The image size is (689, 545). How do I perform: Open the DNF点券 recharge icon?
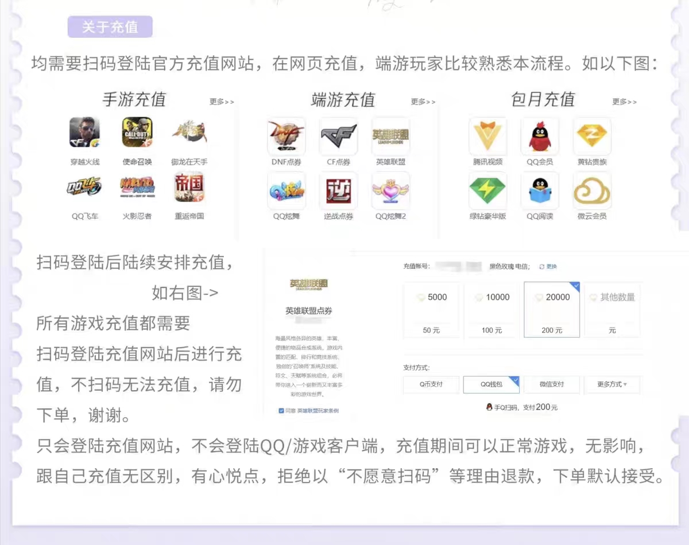[x=287, y=137]
